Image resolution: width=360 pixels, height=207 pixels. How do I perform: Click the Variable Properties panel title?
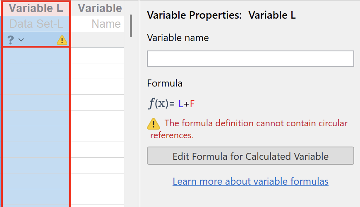(221, 16)
